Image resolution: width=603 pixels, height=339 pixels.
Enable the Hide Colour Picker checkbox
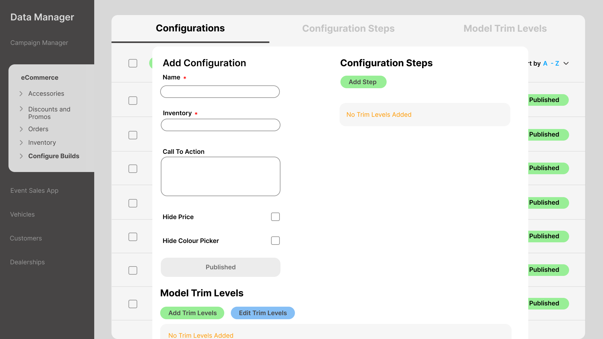275,240
